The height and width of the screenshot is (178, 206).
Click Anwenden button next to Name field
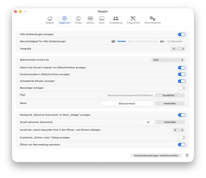tap(170, 103)
